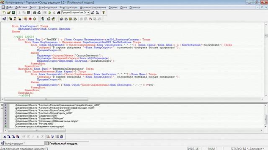Open the Сервис menu
The height and width of the screenshot is (150, 268).
(113, 7)
